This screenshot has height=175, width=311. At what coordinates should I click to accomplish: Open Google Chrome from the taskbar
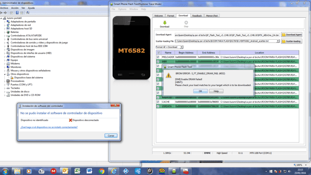tap(101, 171)
